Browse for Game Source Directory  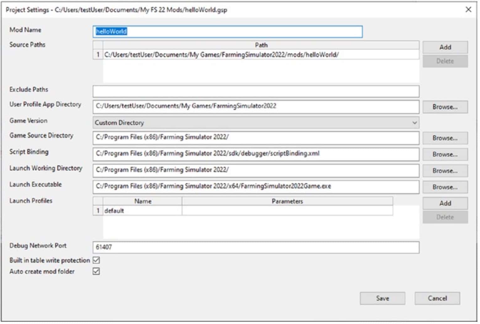445,138
